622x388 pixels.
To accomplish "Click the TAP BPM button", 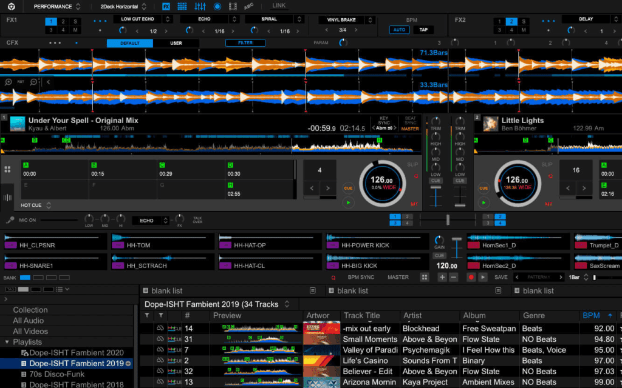I will [x=423, y=30].
